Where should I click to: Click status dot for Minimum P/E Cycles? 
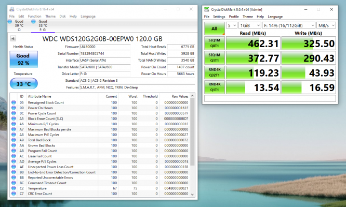[14, 124]
